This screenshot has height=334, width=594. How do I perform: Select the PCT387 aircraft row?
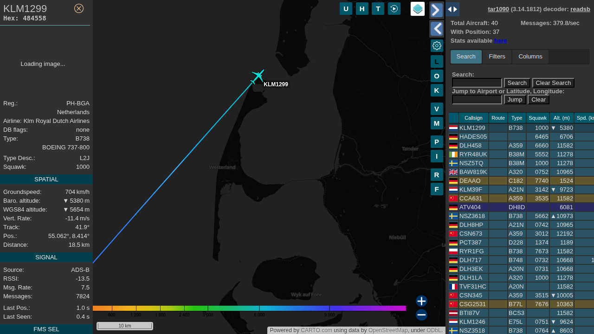coord(521,243)
